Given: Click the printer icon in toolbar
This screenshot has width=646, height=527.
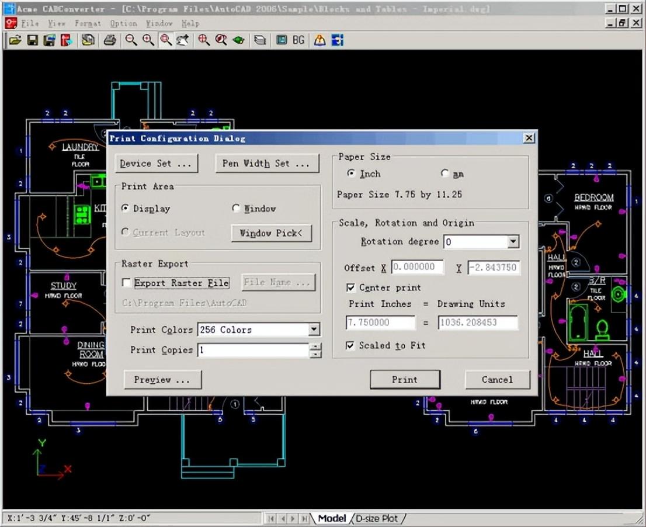Looking at the screenshot, I should (x=110, y=40).
